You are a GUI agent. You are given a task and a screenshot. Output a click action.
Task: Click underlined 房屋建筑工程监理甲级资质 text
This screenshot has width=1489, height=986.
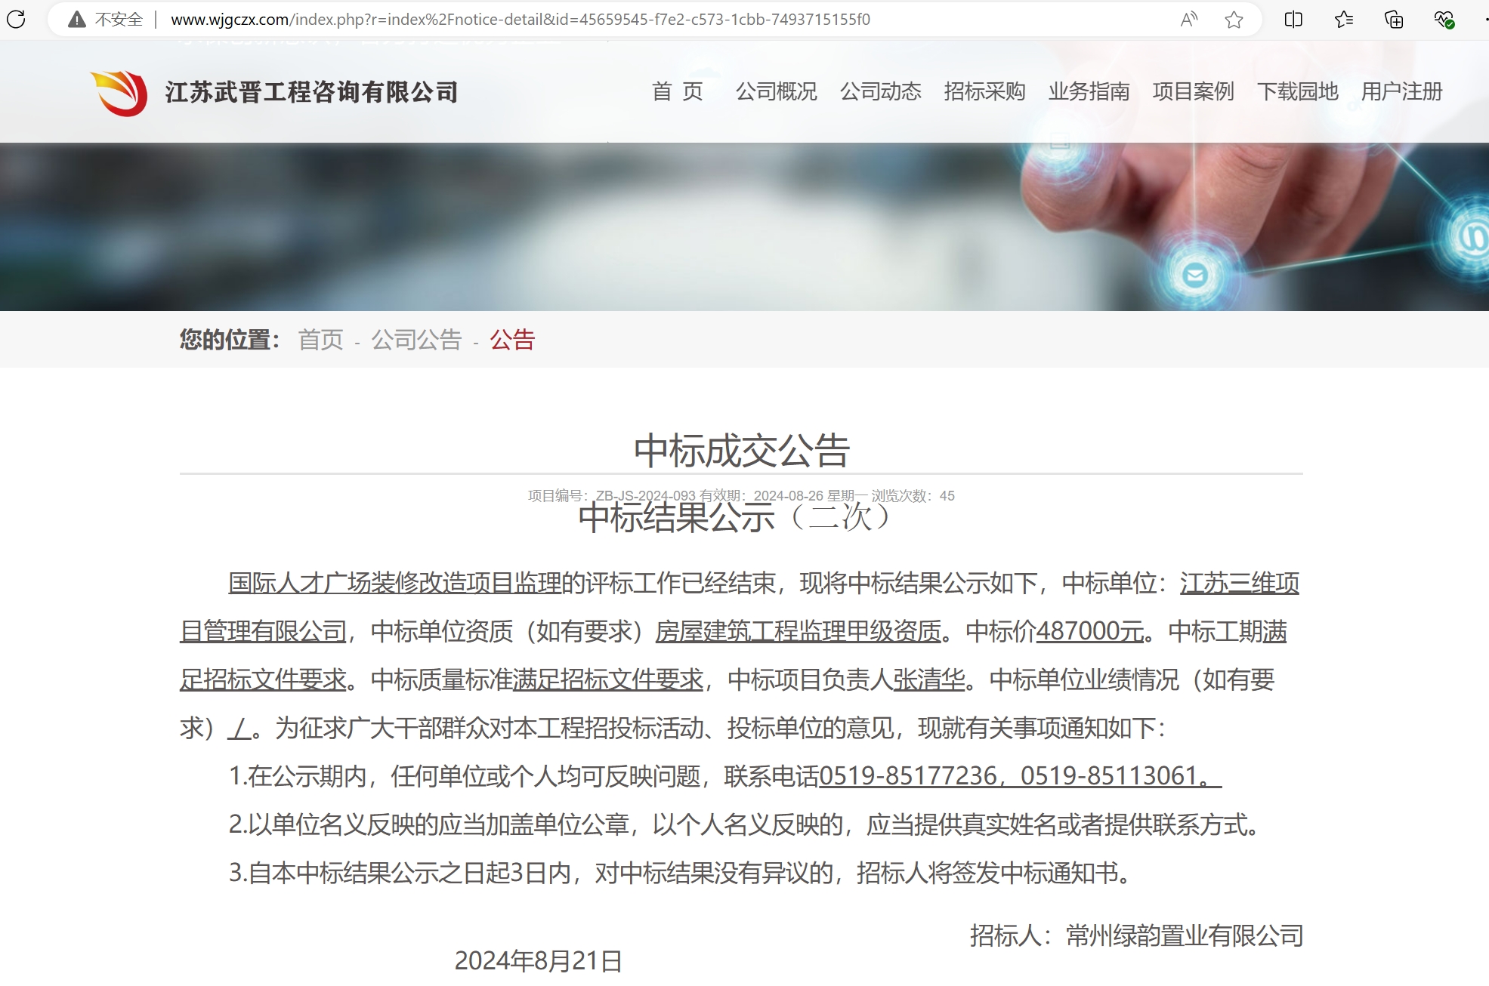(x=799, y=631)
